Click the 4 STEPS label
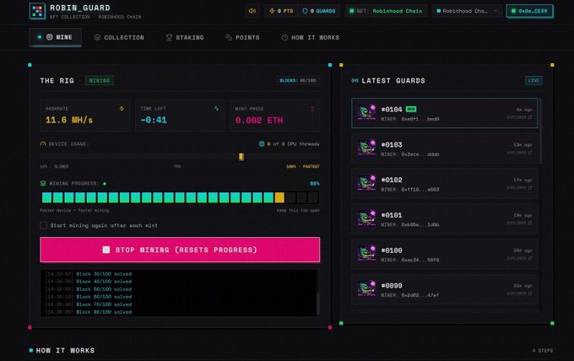 coord(543,350)
